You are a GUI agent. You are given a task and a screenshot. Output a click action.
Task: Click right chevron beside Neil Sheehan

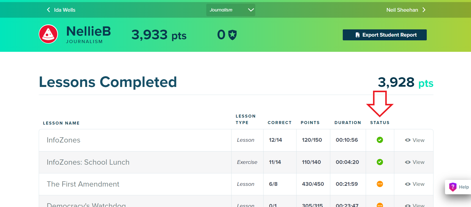[424, 10]
